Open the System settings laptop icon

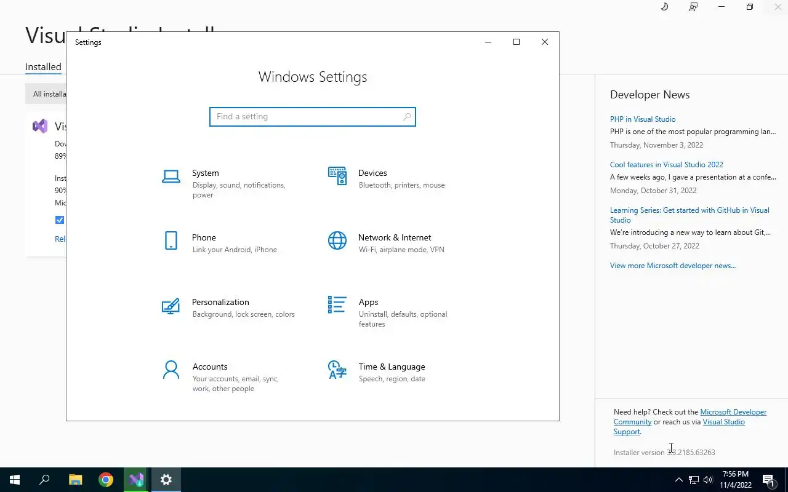171,177
